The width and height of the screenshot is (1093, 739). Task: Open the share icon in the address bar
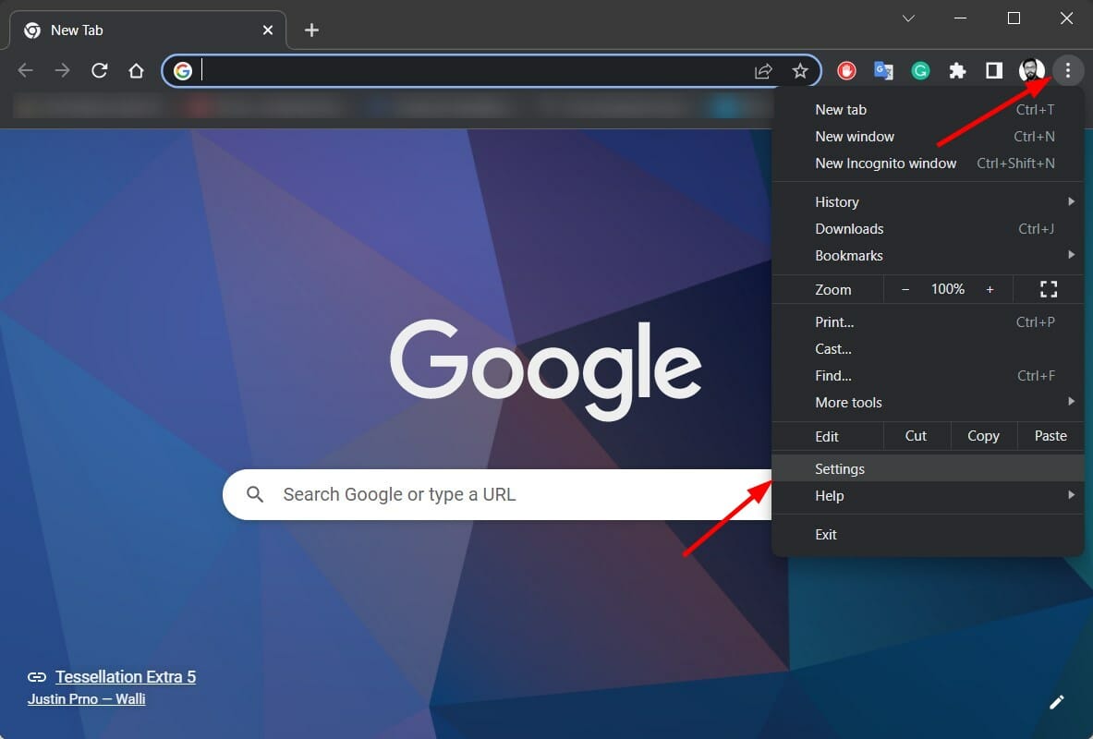click(763, 70)
